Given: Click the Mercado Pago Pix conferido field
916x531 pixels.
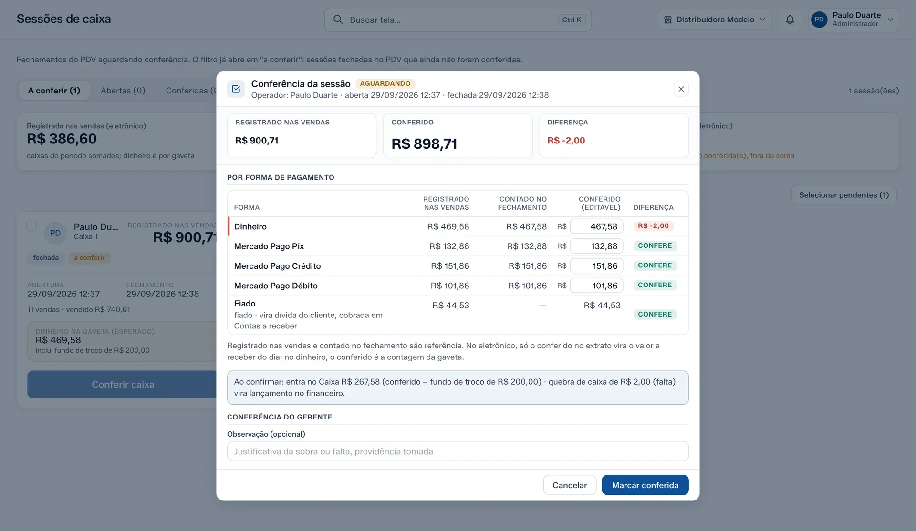Looking at the screenshot, I should pyautogui.click(x=596, y=246).
